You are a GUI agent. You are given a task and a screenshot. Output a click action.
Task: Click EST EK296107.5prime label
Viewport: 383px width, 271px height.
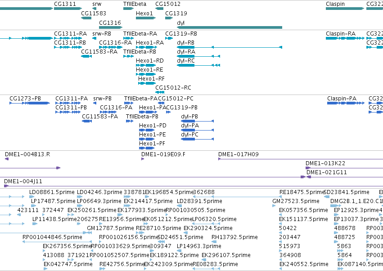click(226, 255)
